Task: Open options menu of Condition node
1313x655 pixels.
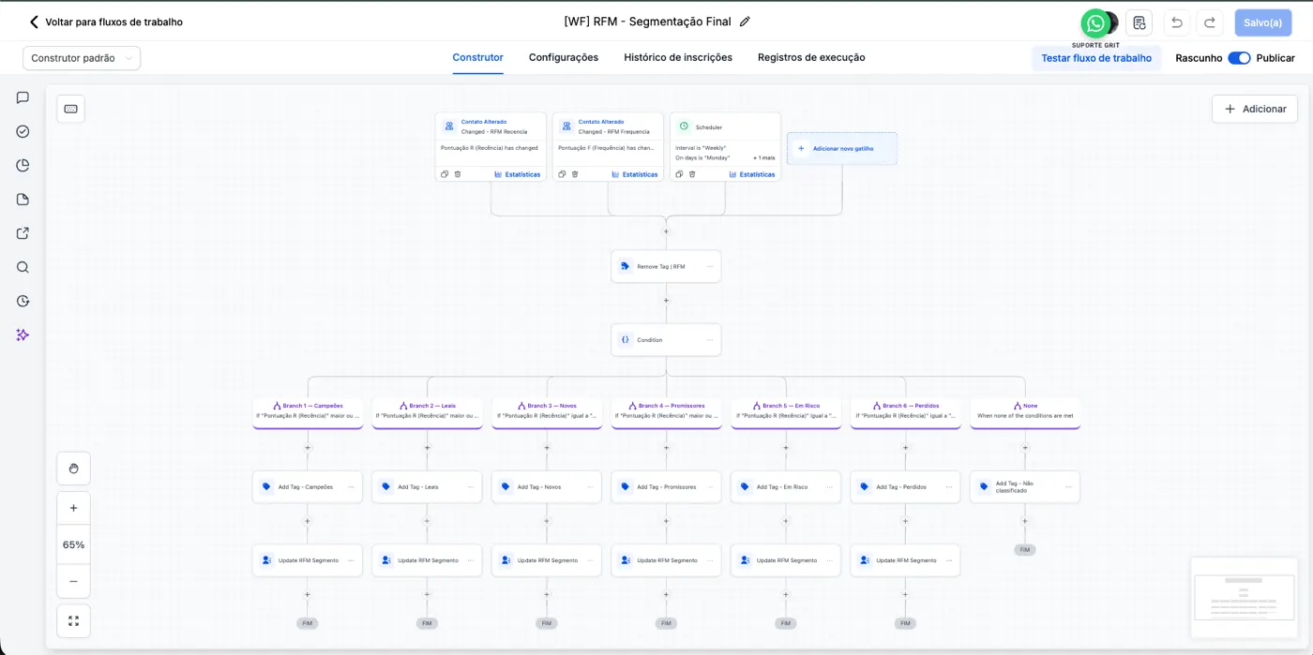Action: [x=709, y=340]
